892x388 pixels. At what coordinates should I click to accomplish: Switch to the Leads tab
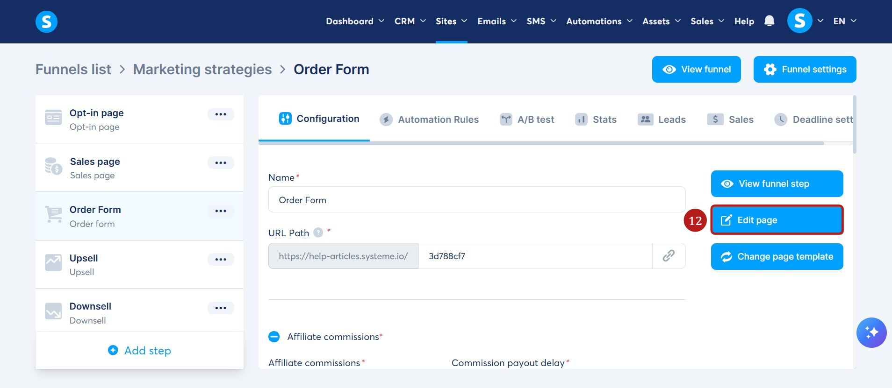point(662,120)
